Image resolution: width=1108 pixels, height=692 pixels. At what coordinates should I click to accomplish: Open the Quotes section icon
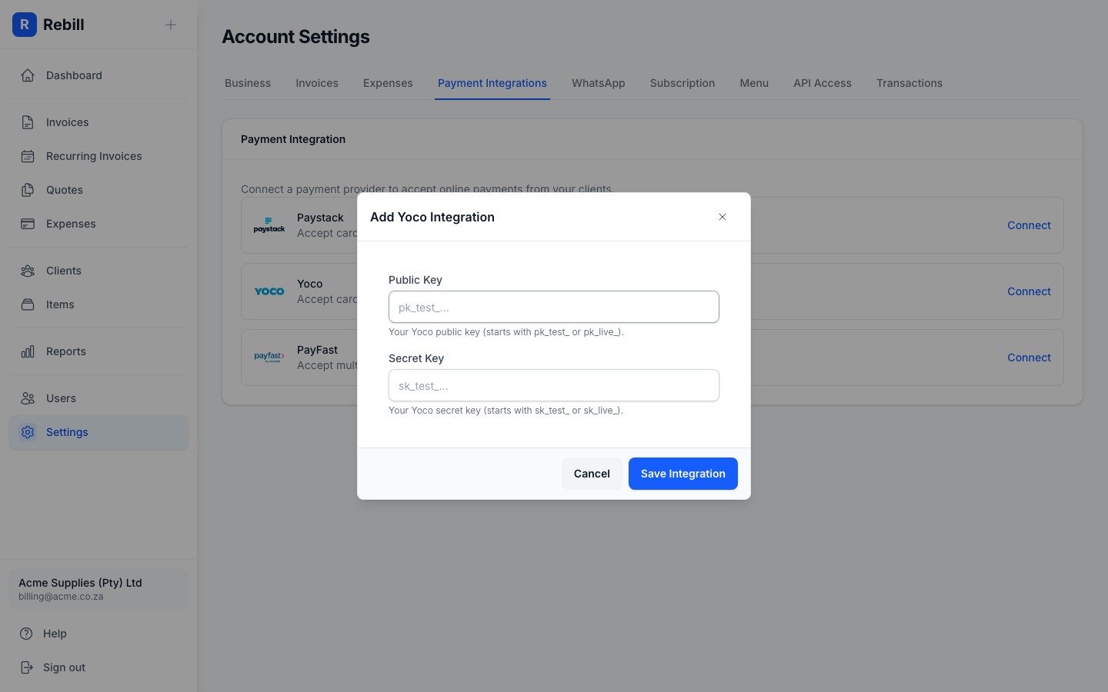point(28,190)
